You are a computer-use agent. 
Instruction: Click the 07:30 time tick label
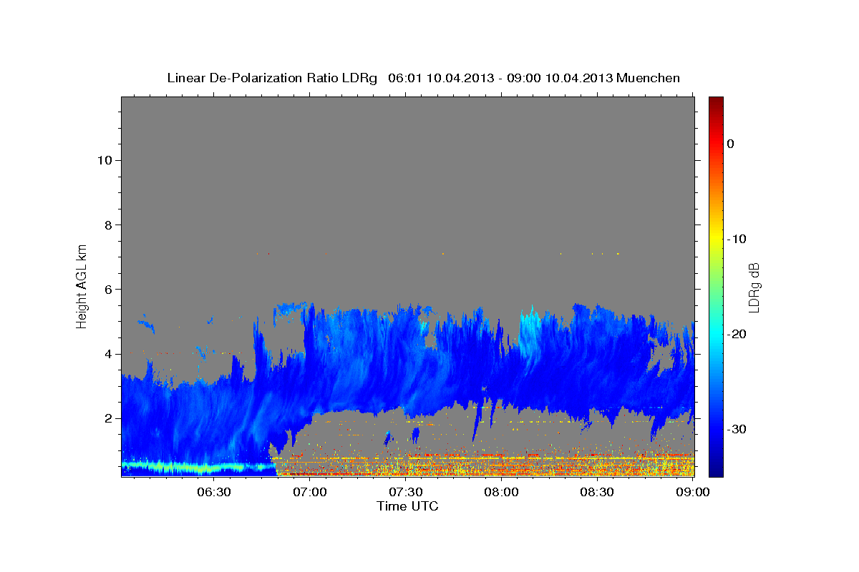[x=405, y=492]
